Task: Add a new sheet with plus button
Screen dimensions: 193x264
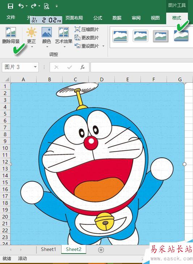Action: pos(101,250)
